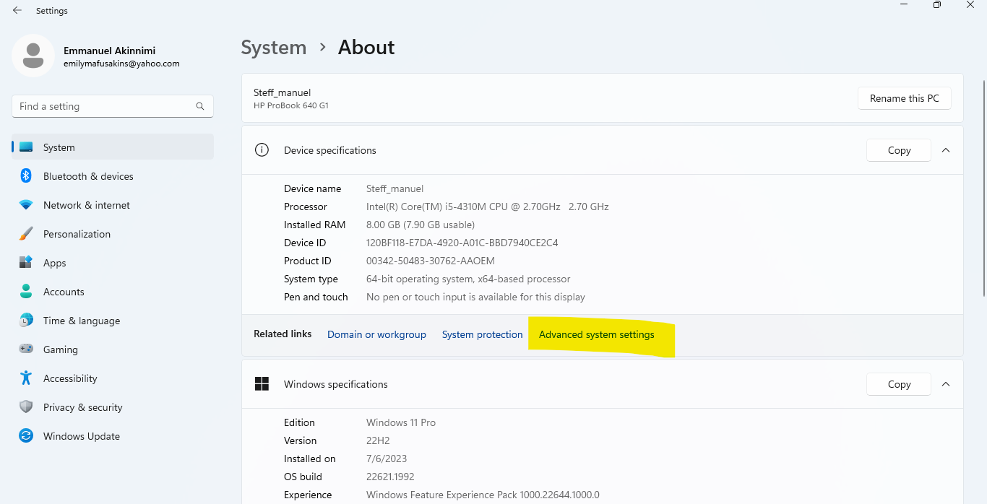Copy the Device specifications
Viewport: 987px width, 504px height.
coord(899,150)
